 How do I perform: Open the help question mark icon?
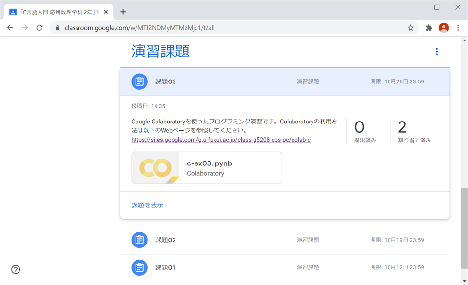point(16,269)
